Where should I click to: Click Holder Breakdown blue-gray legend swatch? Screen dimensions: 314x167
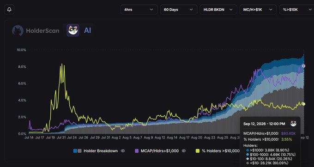tap(77, 151)
